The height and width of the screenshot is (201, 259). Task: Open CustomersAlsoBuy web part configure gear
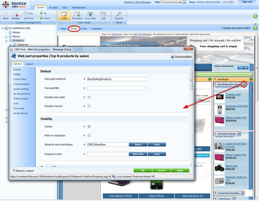(242, 193)
